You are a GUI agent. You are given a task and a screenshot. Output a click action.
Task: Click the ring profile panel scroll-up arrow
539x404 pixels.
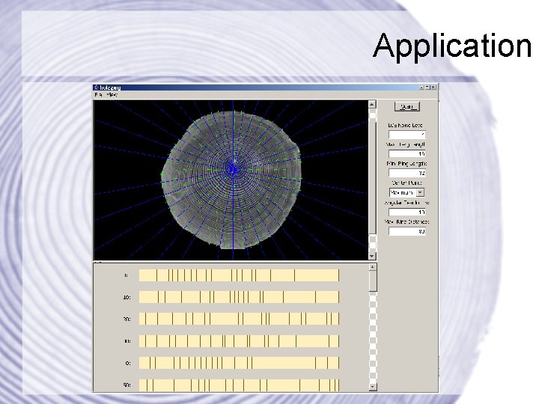[x=373, y=267]
